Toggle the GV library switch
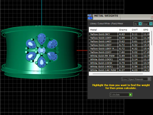 tap(138, 24)
